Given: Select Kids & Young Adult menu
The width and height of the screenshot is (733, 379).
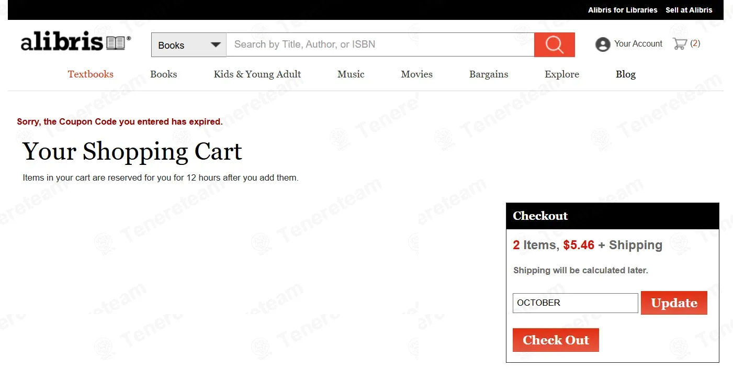Looking at the screenshot, I should [x=257, y=74].
